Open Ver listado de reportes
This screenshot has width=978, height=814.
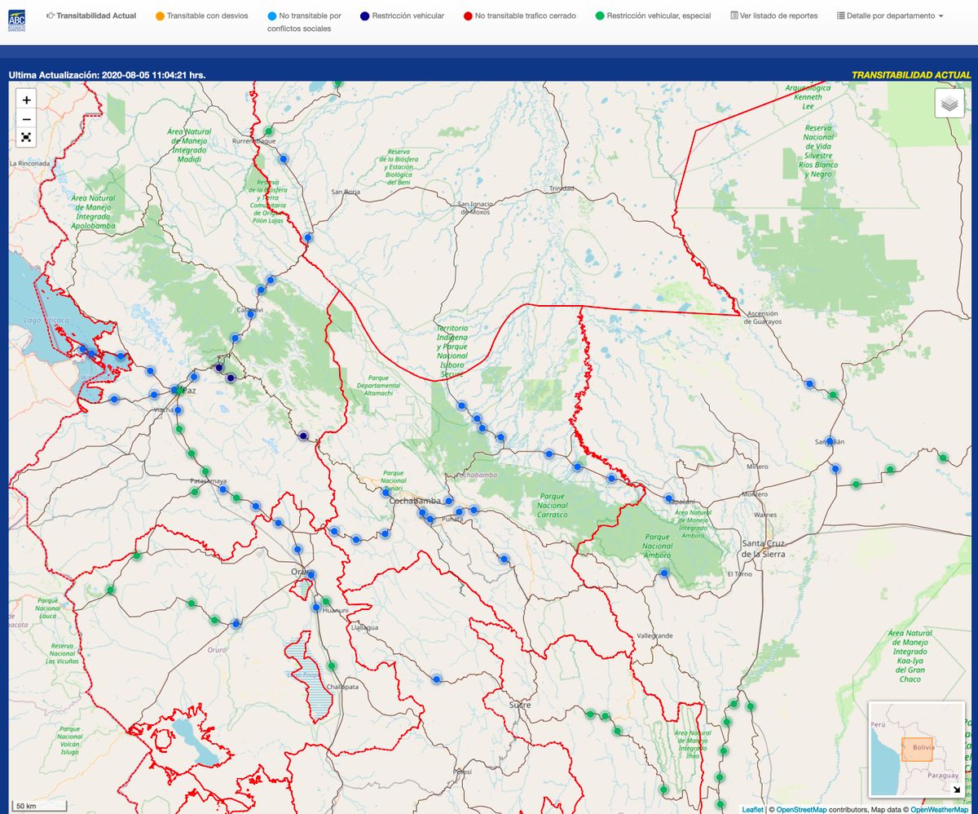(773, 15)
